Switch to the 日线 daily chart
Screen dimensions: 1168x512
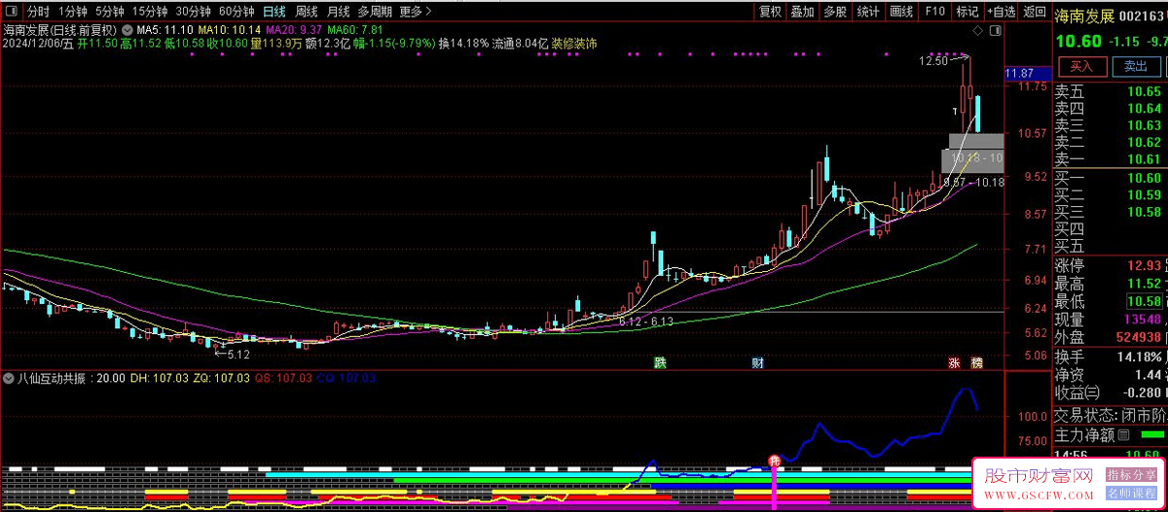(274, 12)
